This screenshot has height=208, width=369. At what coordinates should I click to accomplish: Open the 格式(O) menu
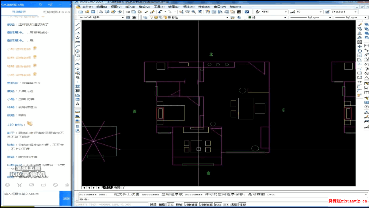pyautogui.click(x=144, y=7)
